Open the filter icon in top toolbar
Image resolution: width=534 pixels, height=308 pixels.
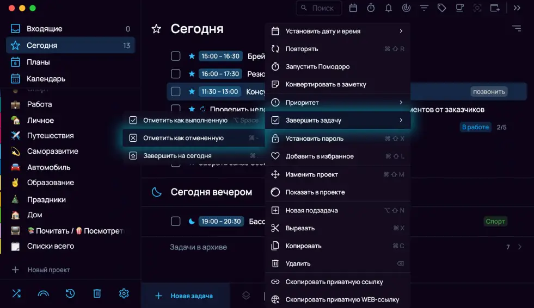(423, 8)
